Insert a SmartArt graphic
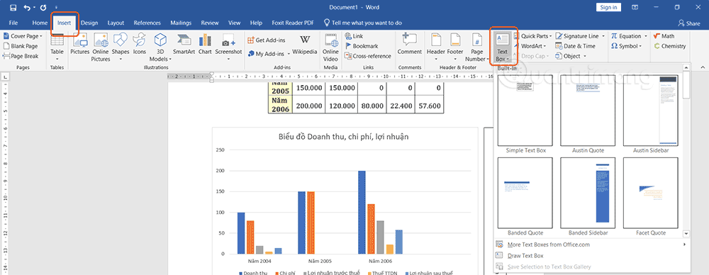The image size is (709, 275). [185, 44]
